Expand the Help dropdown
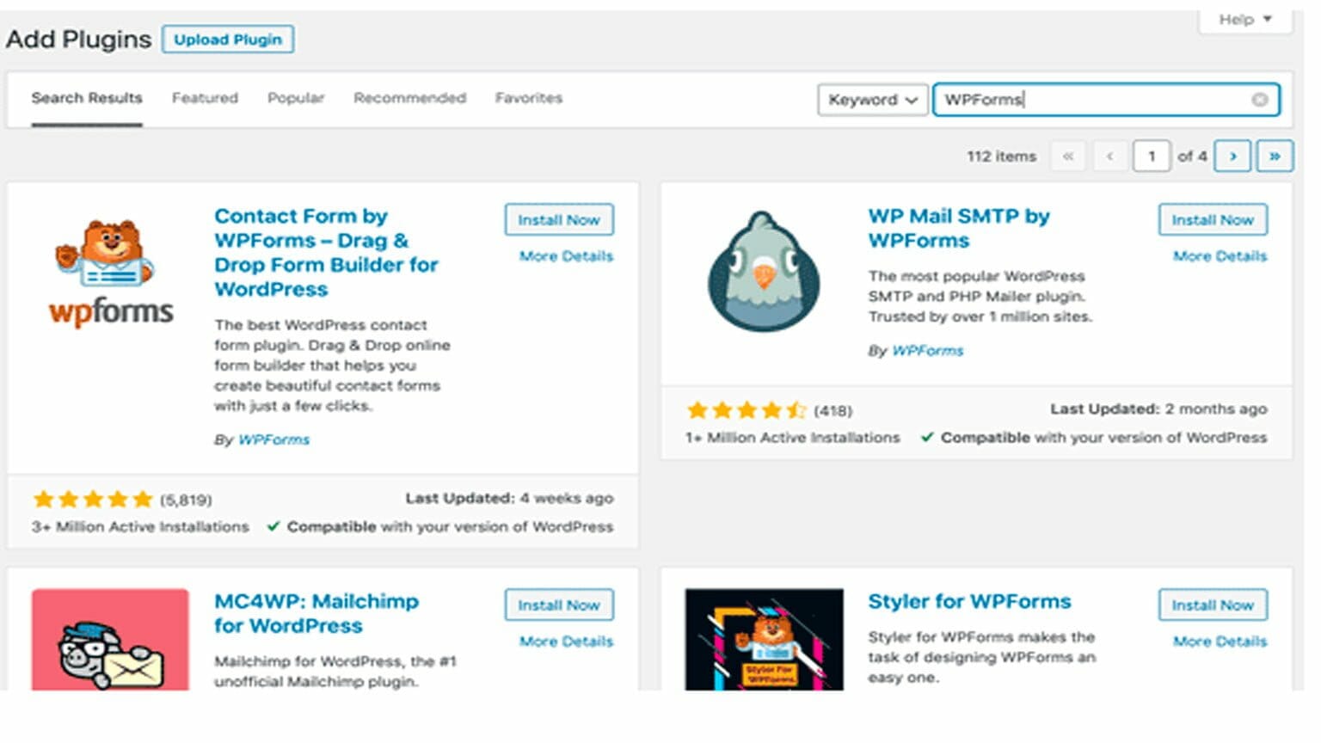 tap(1244, 20)
